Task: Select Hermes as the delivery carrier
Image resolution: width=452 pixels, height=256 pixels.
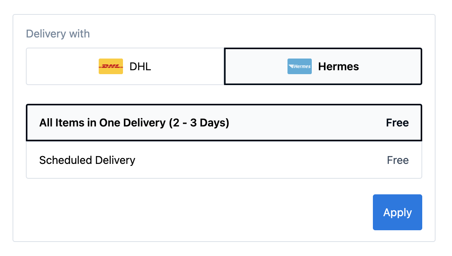Action: [x=323, y=66]
